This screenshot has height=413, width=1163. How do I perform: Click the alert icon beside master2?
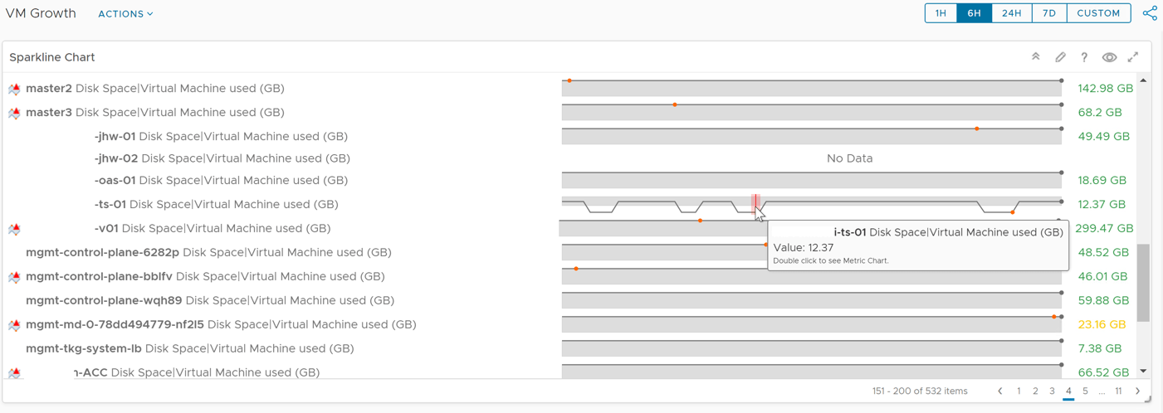pos(14,89)
